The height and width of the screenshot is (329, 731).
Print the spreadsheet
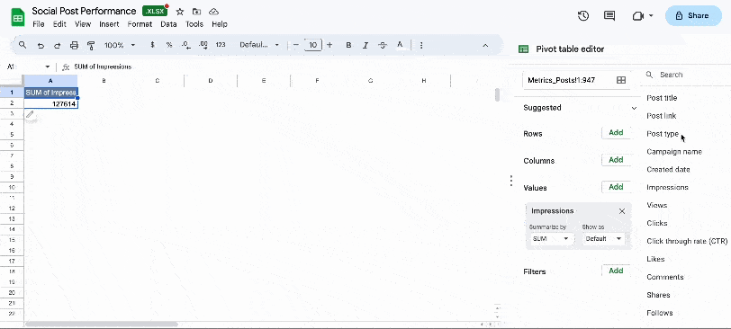tap(74, 45)
